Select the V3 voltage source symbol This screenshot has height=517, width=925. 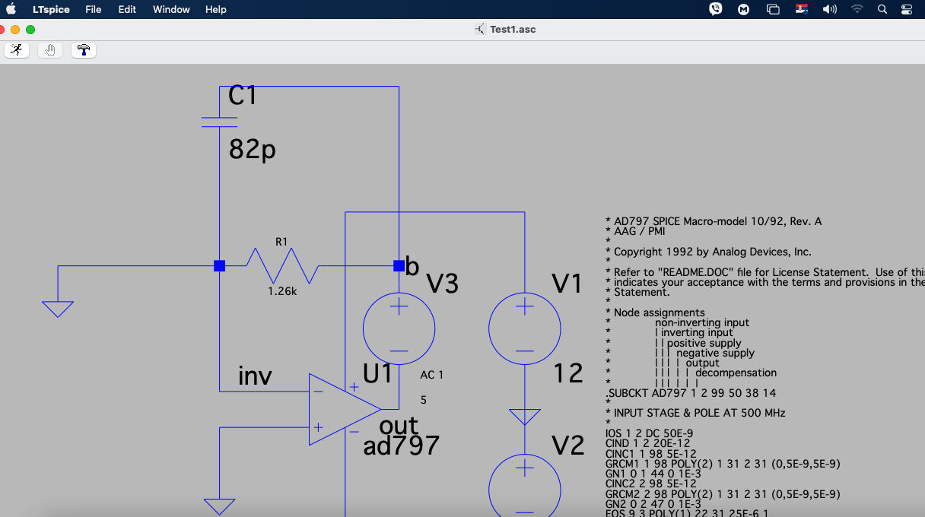click(399, 329)
